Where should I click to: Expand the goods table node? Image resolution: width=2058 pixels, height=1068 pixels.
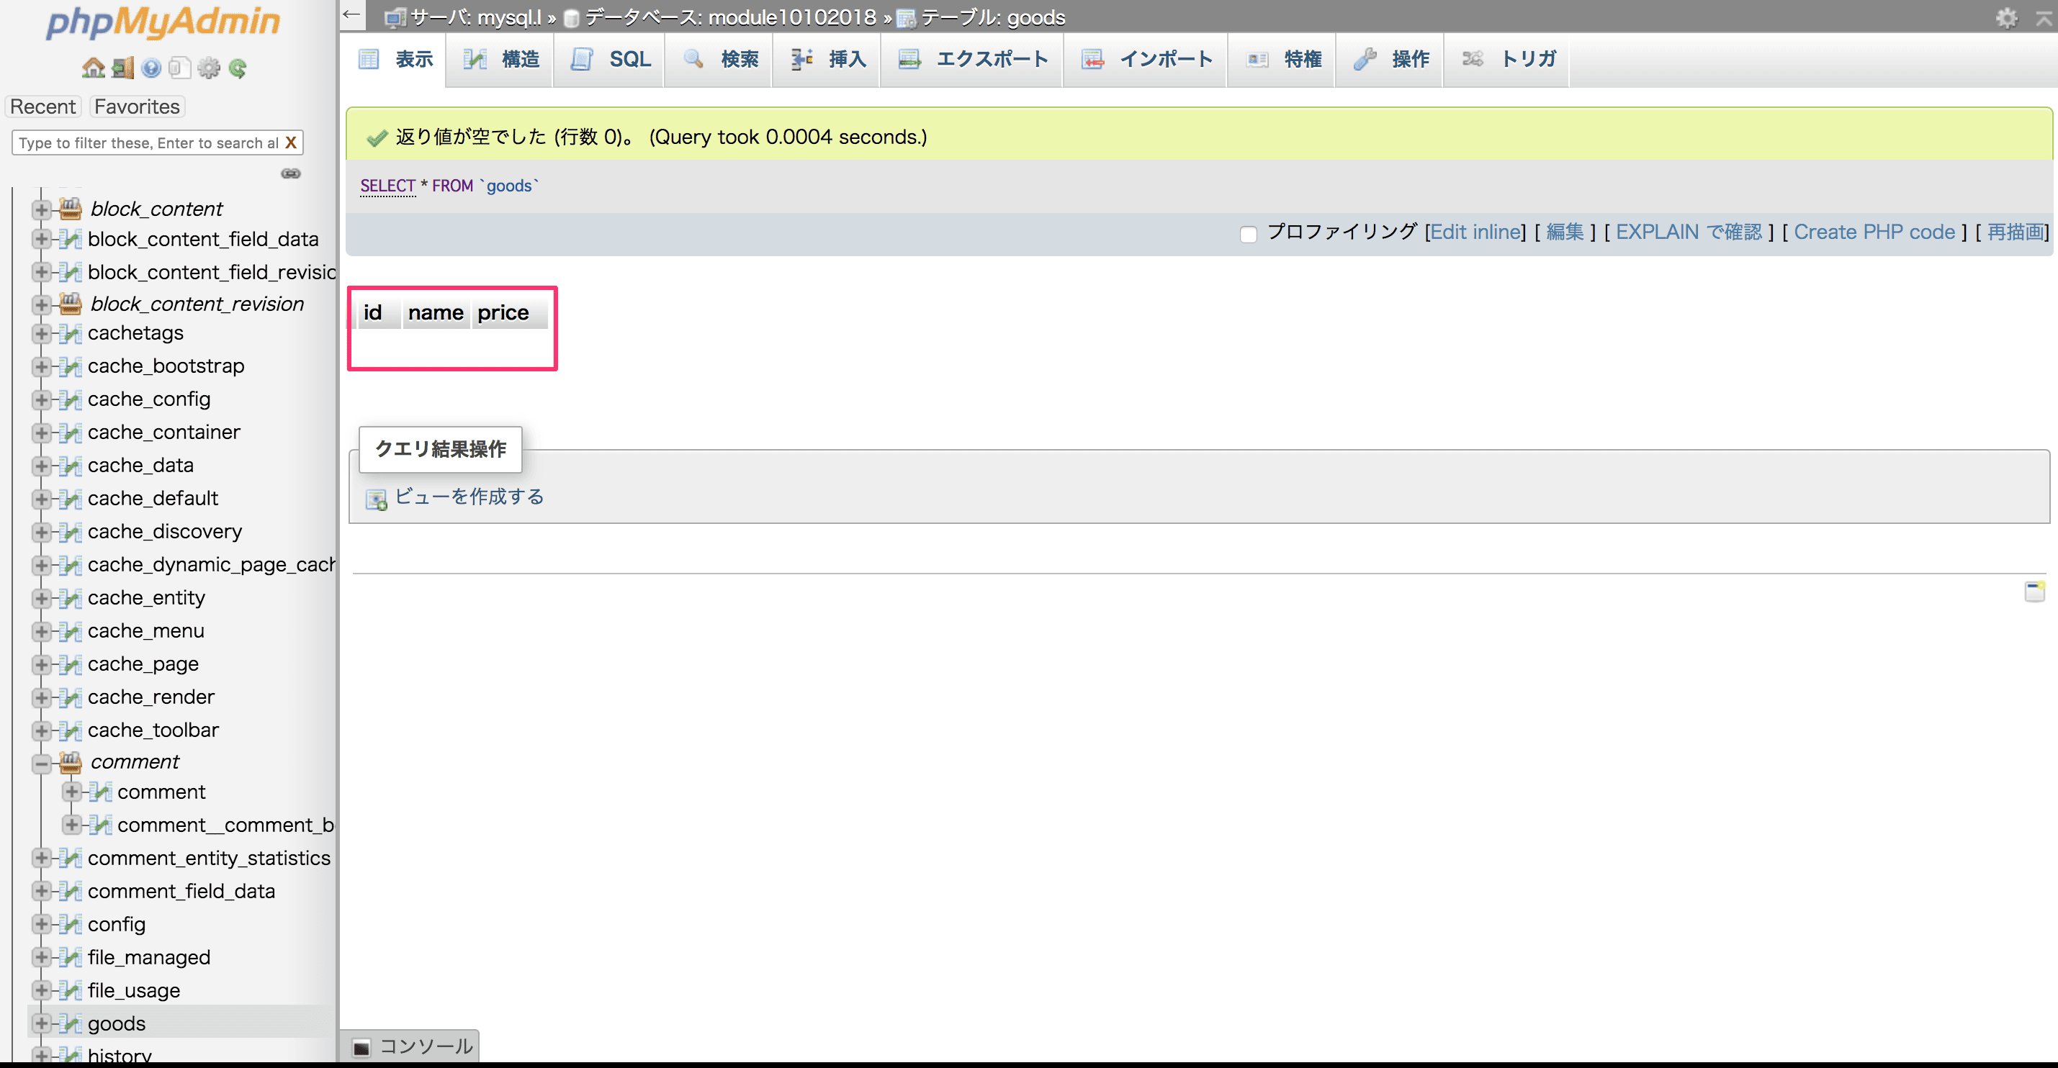42,1023
